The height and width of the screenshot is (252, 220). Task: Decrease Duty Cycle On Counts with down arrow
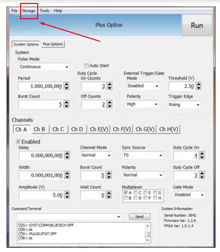tap(110, 88)
